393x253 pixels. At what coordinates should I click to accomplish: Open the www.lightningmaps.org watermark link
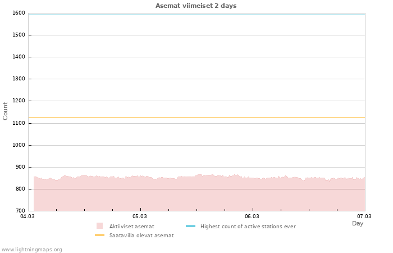31,249
